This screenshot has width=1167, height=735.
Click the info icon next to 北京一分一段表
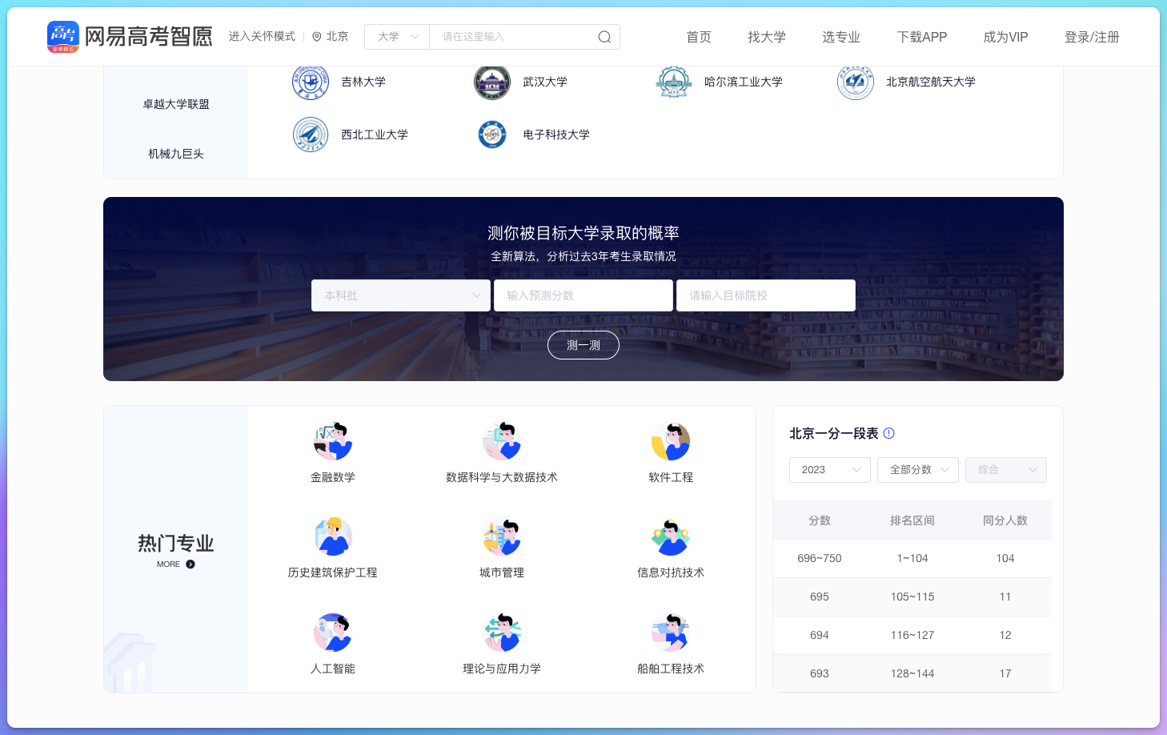(888, 433)
